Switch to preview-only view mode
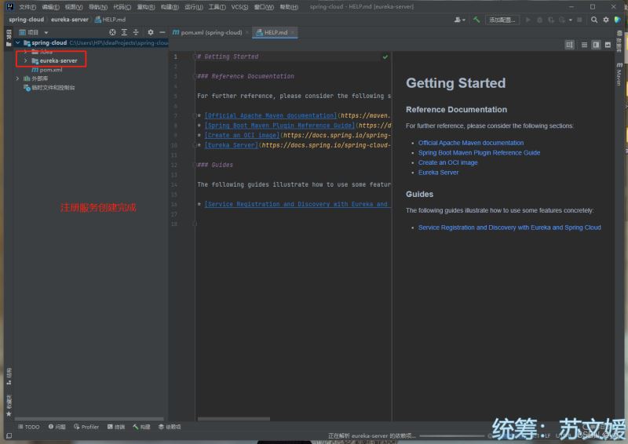628x444 pixels. 608,45
